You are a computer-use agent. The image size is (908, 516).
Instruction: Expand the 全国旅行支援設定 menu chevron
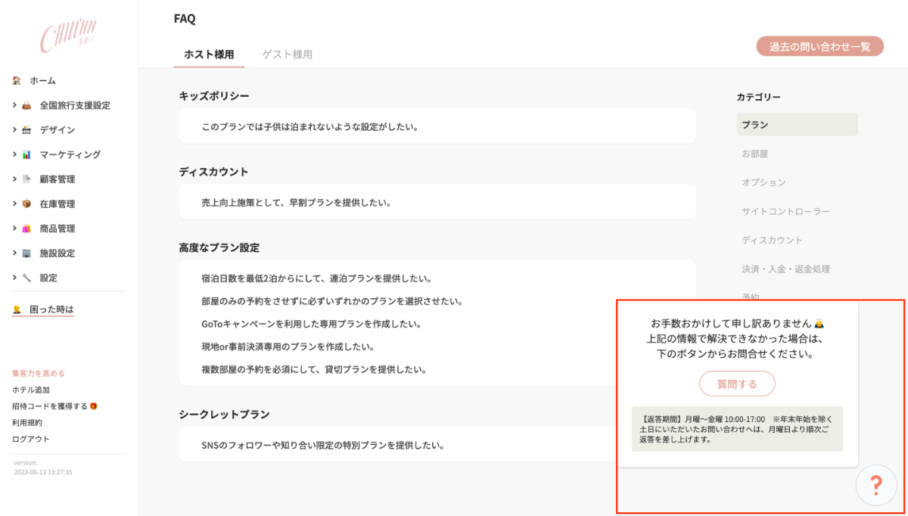click(14, 105)
